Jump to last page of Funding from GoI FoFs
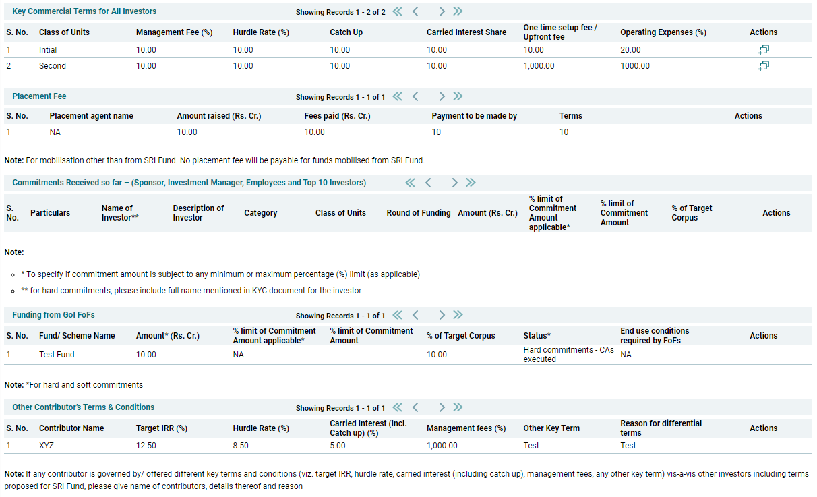The height and width of the screenshot is (497, 817). coord(458,315)
